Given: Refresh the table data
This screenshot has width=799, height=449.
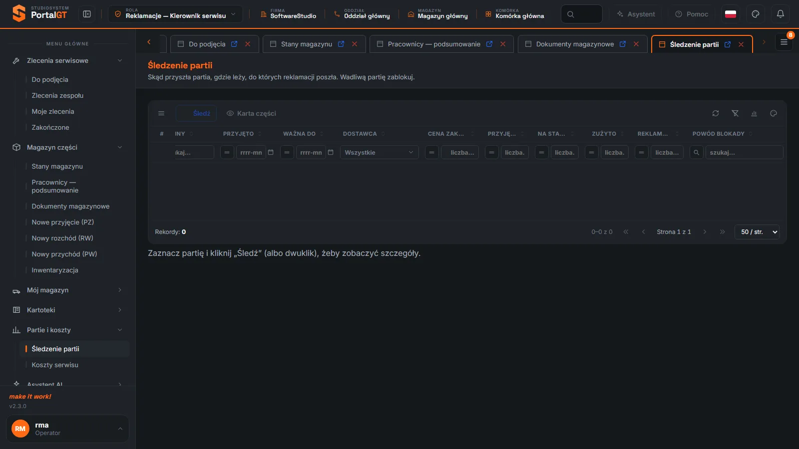Looking at the screenshot, I should [716, 113].
